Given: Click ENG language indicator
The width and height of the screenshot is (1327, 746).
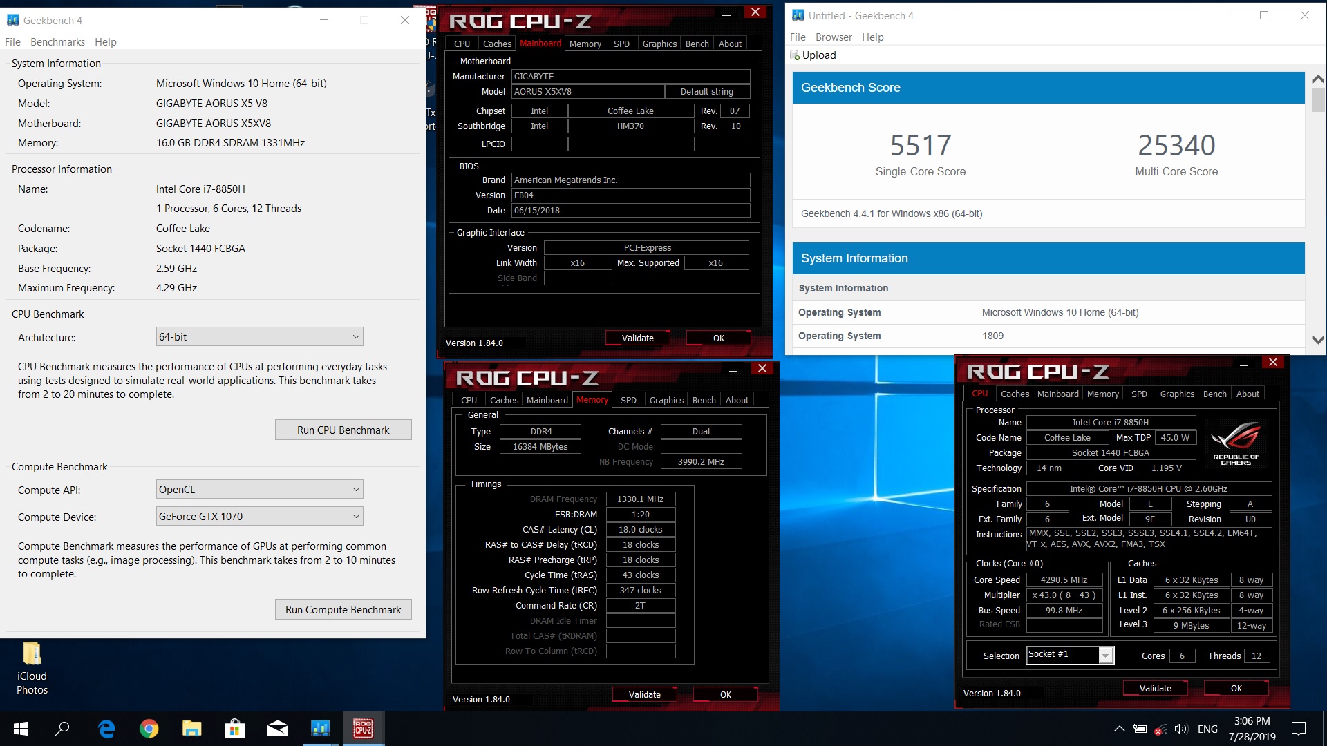Looking at the screenshot, I should click(1207, 729).
